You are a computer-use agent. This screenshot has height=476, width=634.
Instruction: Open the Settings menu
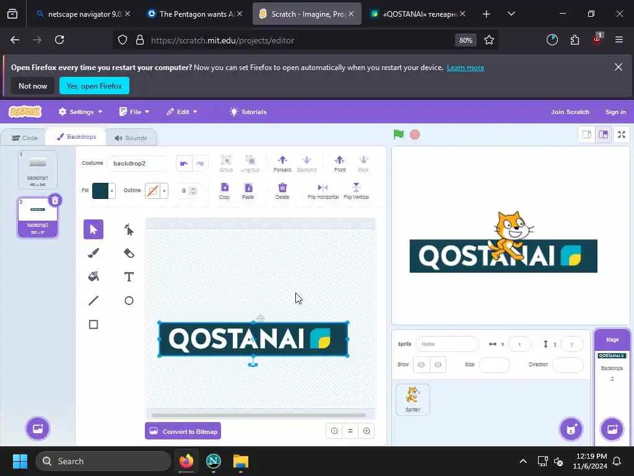coord(80,112)
